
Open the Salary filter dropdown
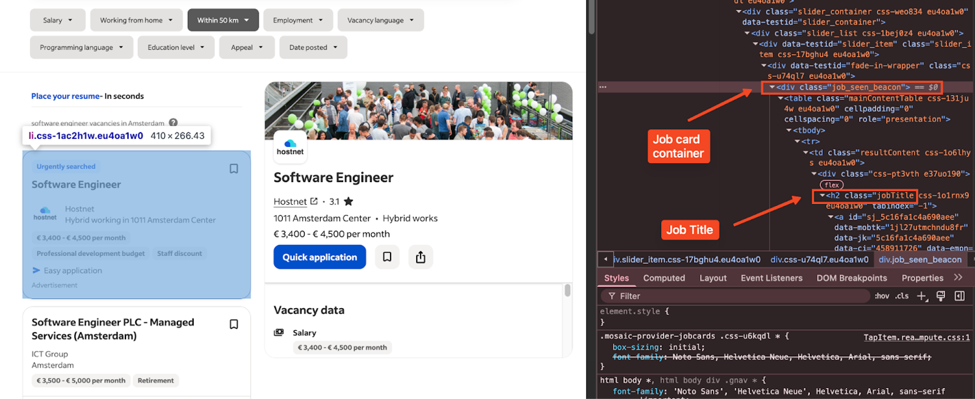(x=57, y=20)
